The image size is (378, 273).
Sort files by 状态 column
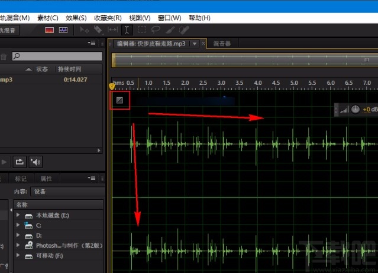point(42,69)
